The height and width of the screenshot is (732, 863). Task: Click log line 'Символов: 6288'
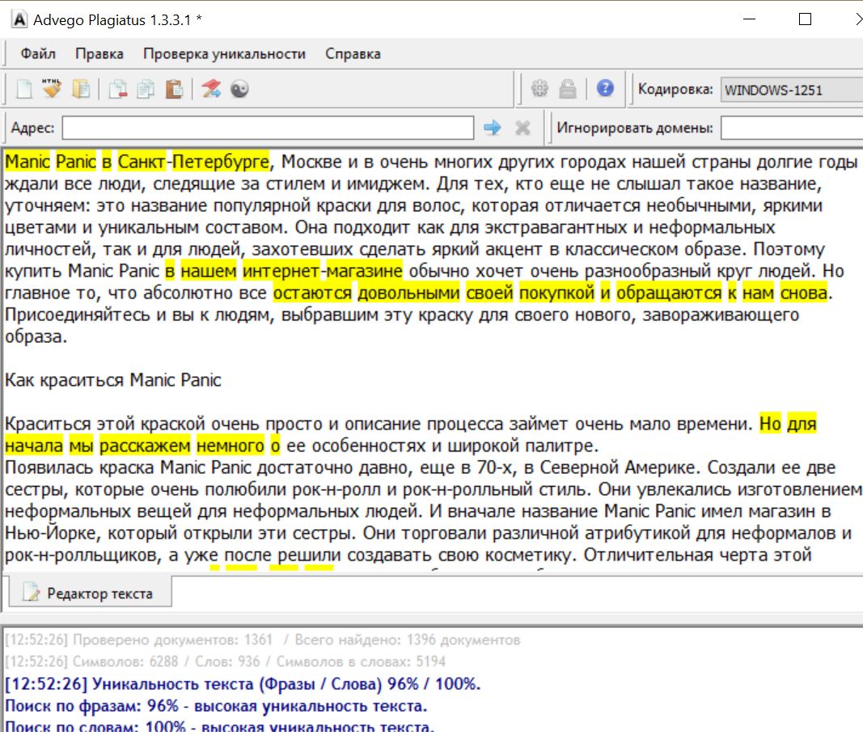point(125,661)
